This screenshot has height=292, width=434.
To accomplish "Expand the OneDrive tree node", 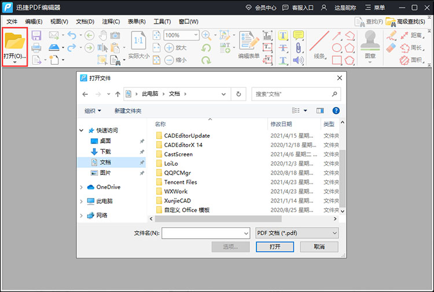I will coord(82,187).
